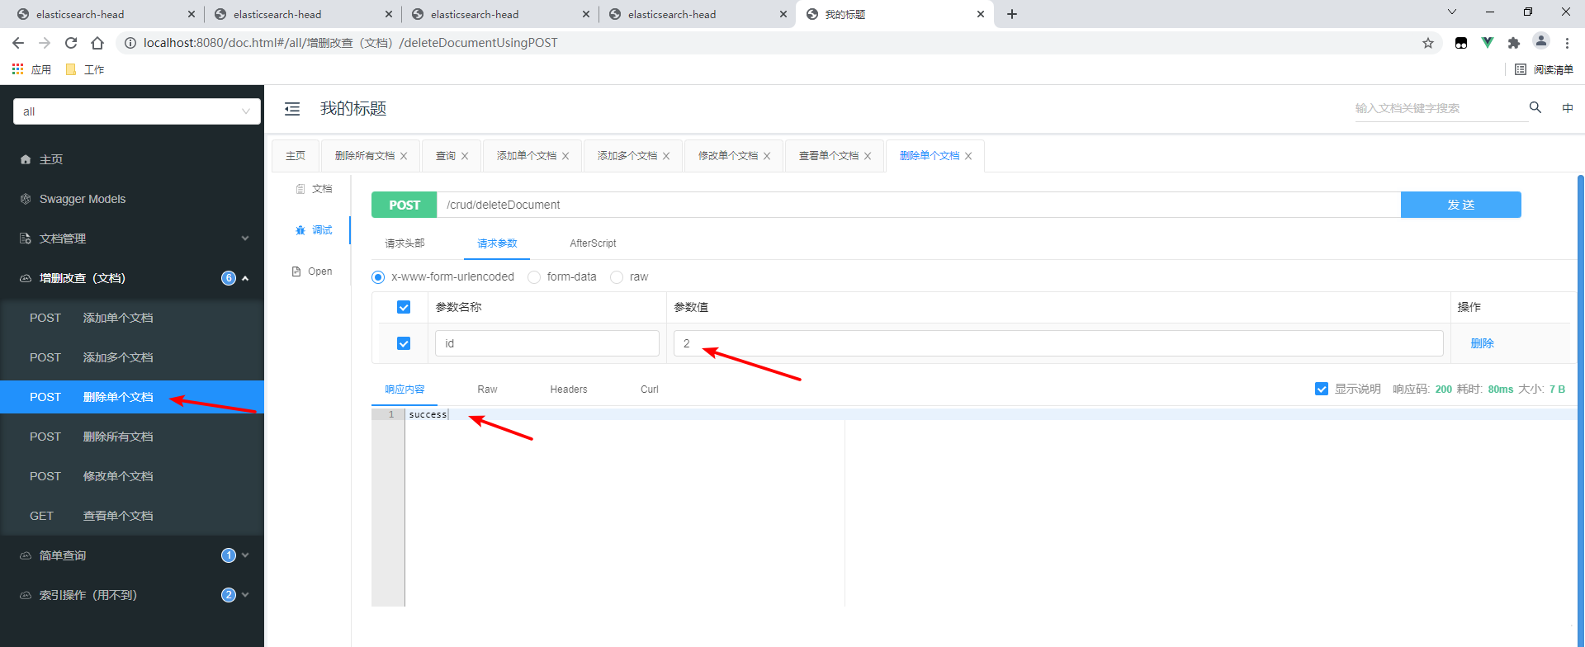Close the 添加单个文档 tab
The width and height of the screenshot is (1585, 647).
tap(565, 156)
